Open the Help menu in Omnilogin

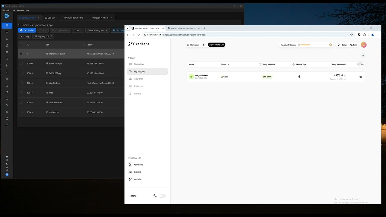(27, 10)
